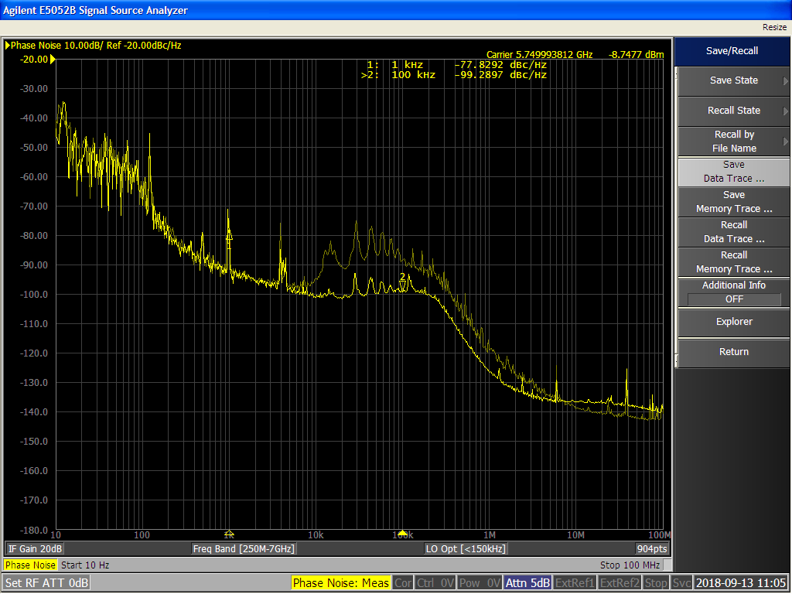
Task: Expand Save State submenu arrow
Action: pyautogui.click(x=786, y=80)
